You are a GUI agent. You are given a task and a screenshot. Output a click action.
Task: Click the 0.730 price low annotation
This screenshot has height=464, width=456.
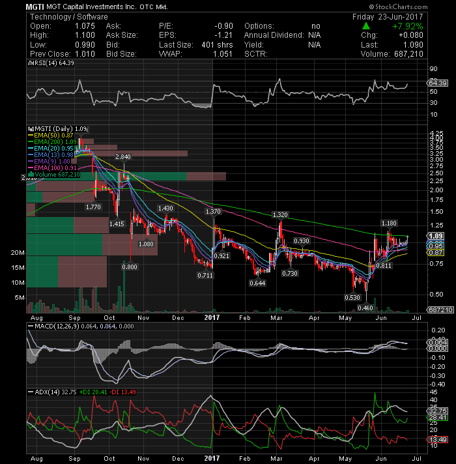(x=290, y=274)
